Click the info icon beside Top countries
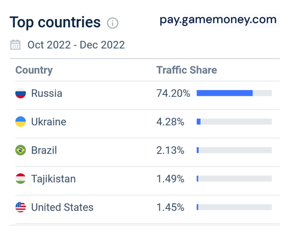Image resolution: width=290 pixels, height=237 pixels. point(112,23)
